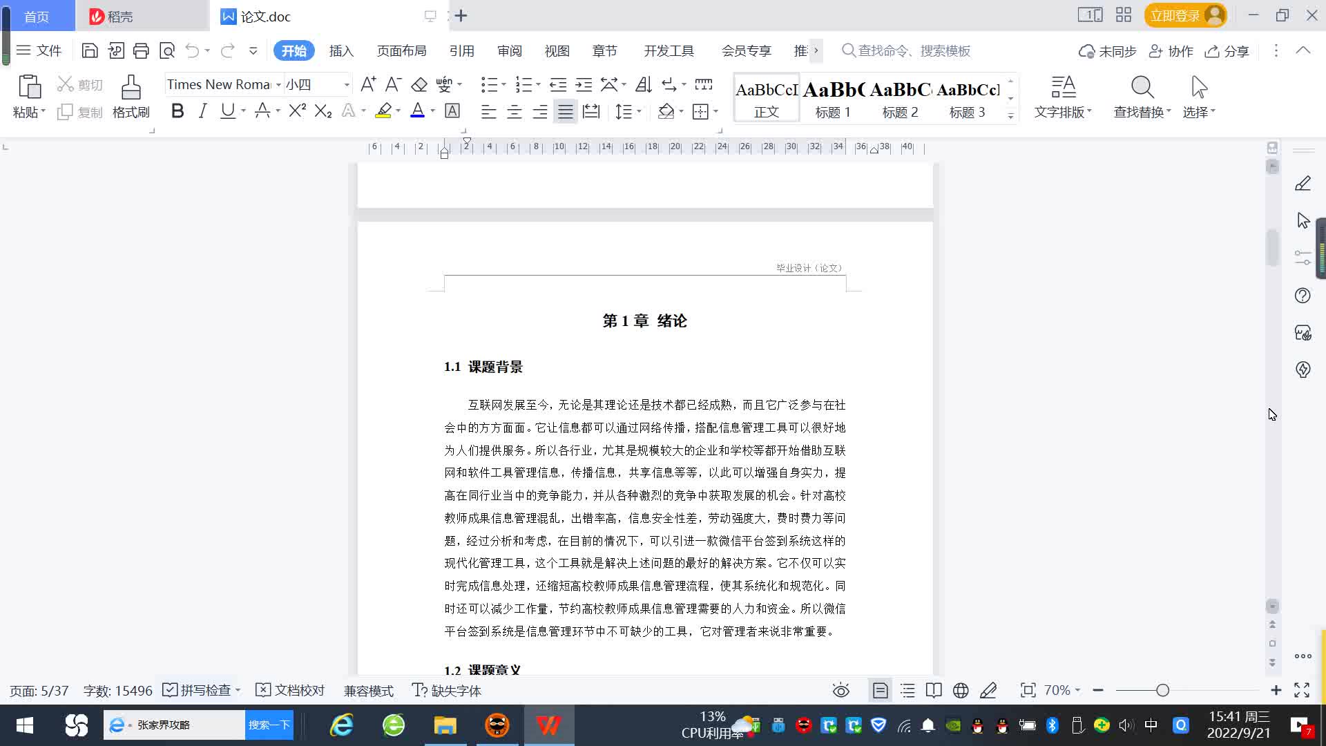The width and height of the screenshot is (1326, 746).
Task: Click the zoom slider handle
Action: pyautogui.click(x=1162, y=691)
